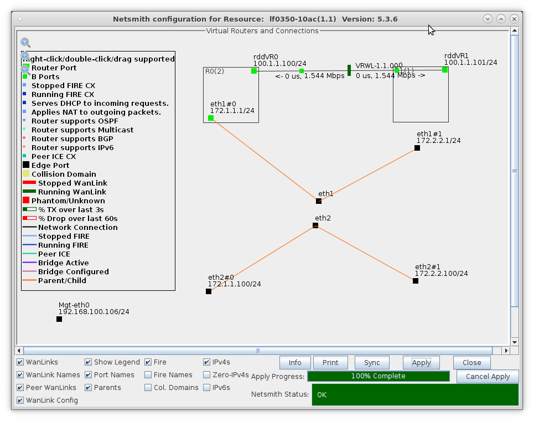Click the zoom in magnifier icon
This screenshot has height=421, width=534.
point(25,42)
